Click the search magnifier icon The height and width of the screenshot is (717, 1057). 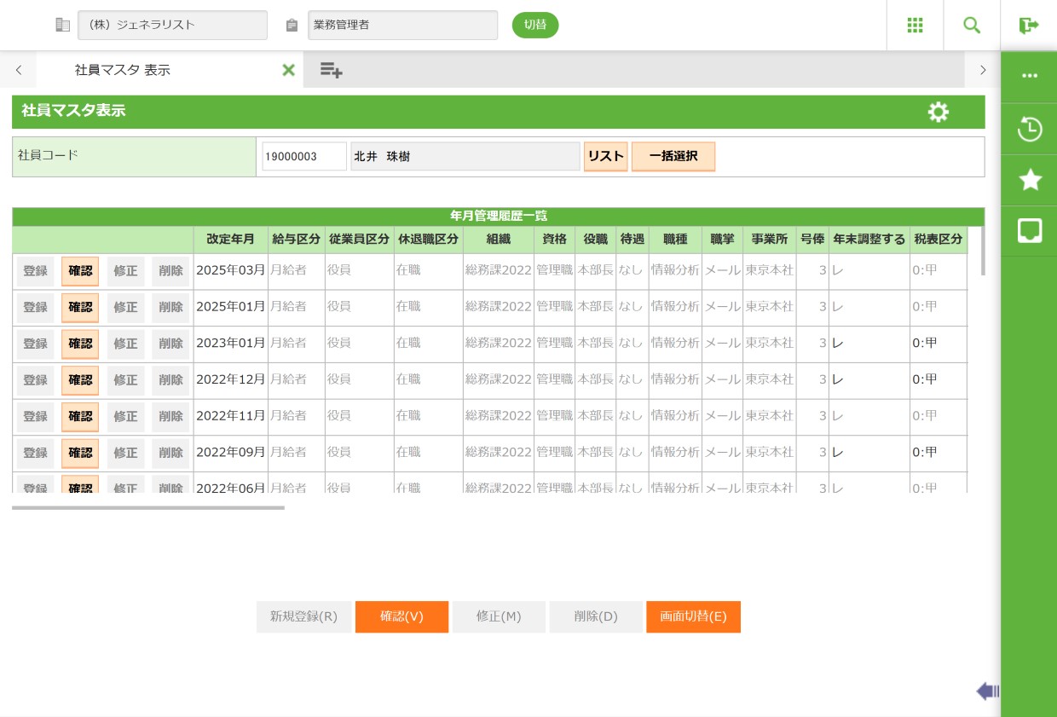tap(972, 26)
